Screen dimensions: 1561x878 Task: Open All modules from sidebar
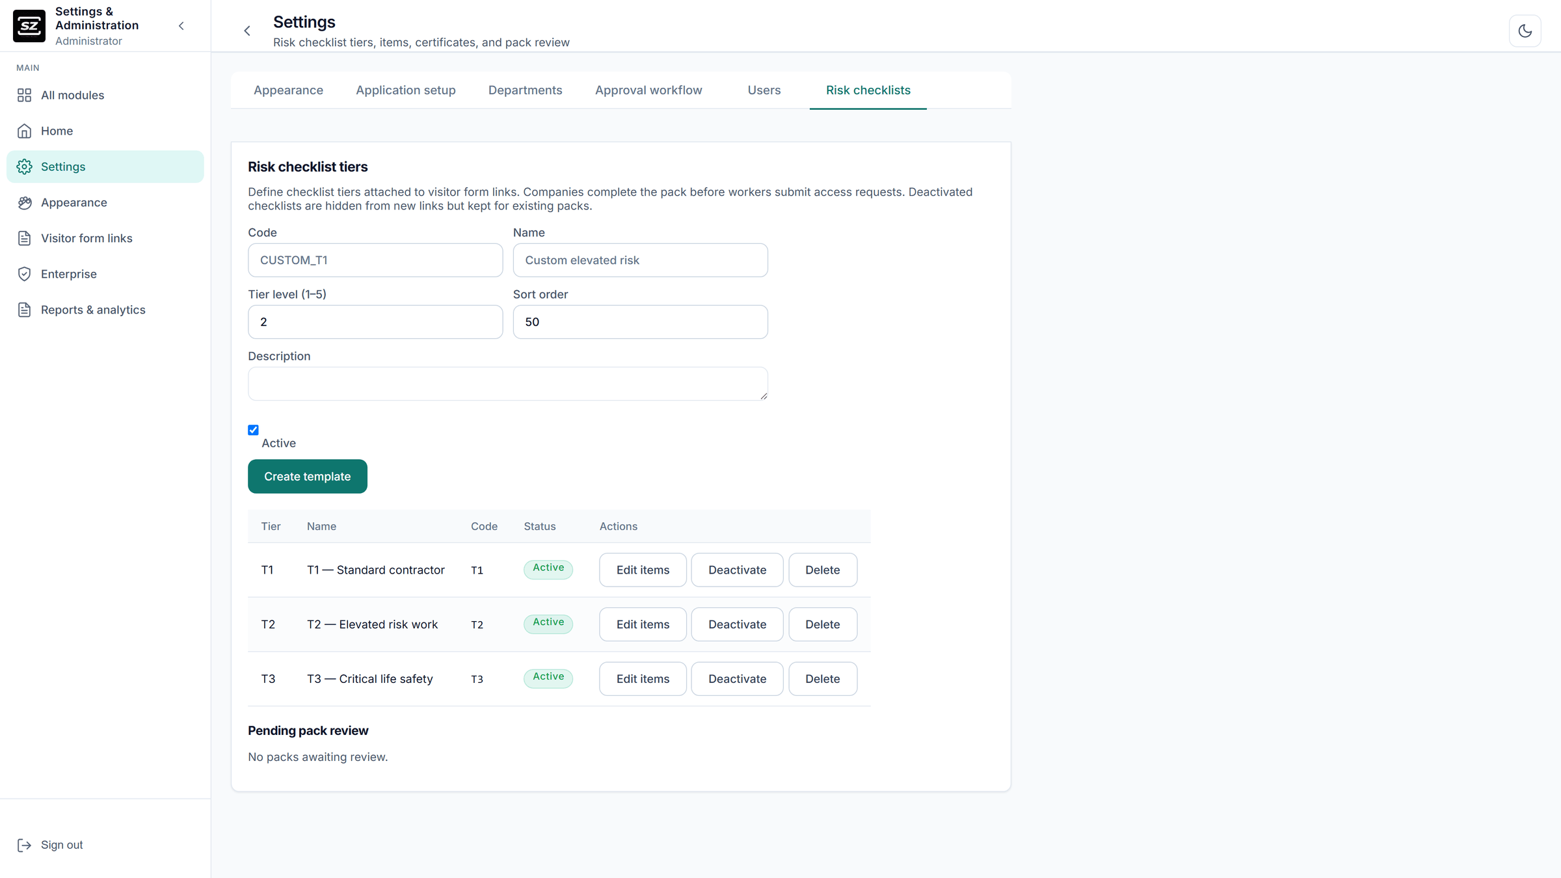coord(105,95)
